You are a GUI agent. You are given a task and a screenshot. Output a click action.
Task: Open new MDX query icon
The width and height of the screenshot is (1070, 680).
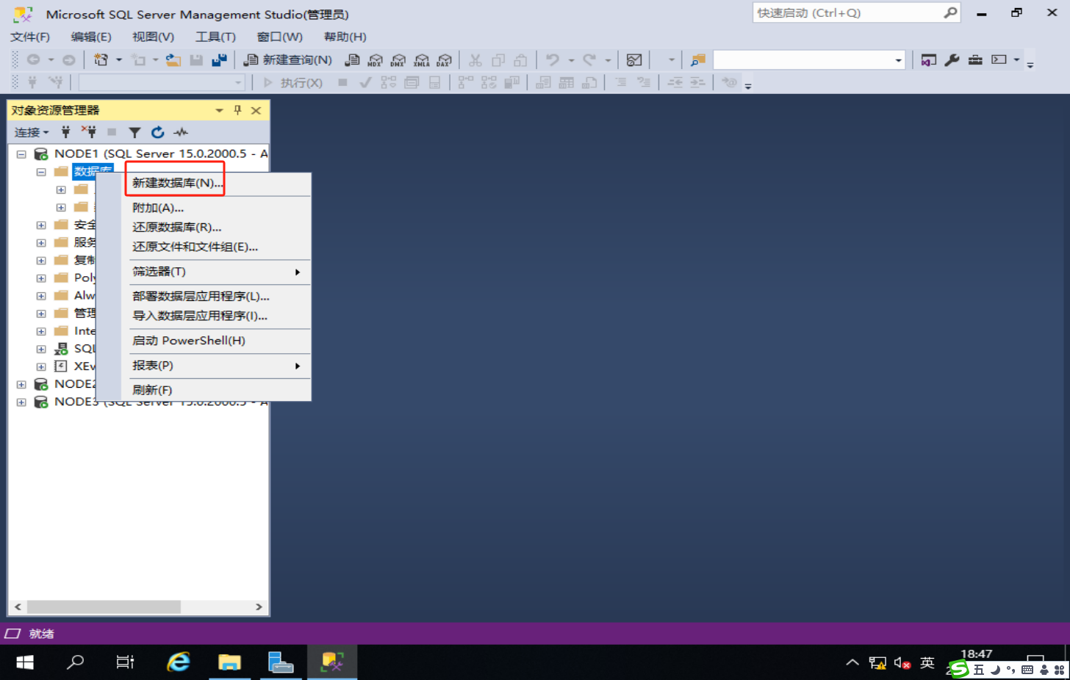click(376, 60)
